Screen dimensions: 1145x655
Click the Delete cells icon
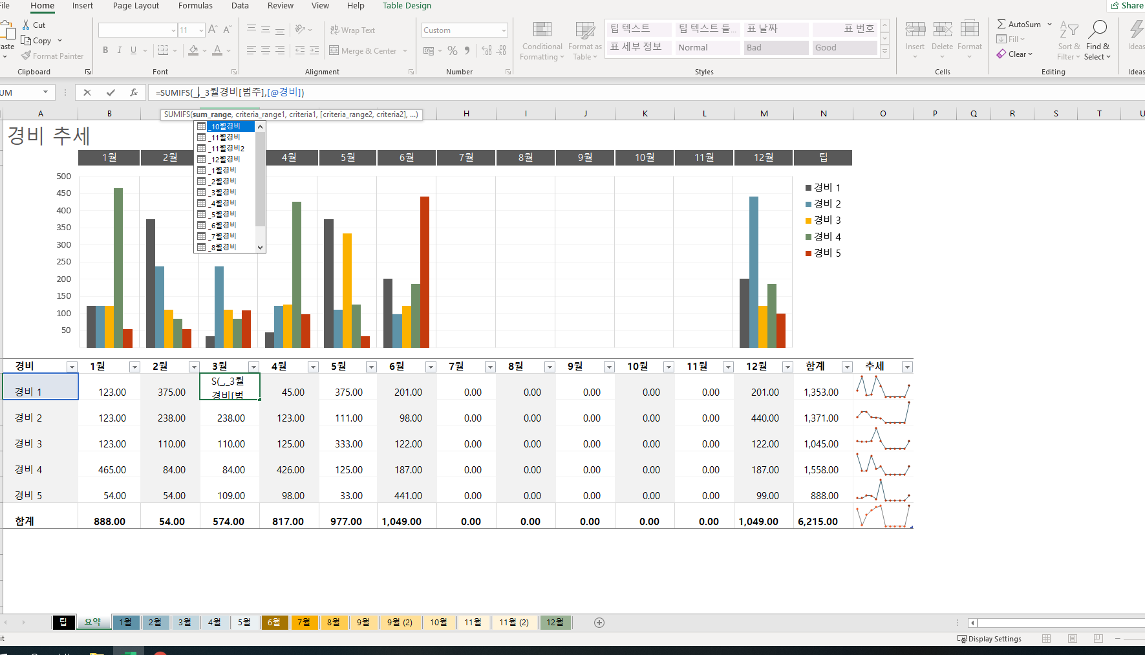click(x=943, y=30)
